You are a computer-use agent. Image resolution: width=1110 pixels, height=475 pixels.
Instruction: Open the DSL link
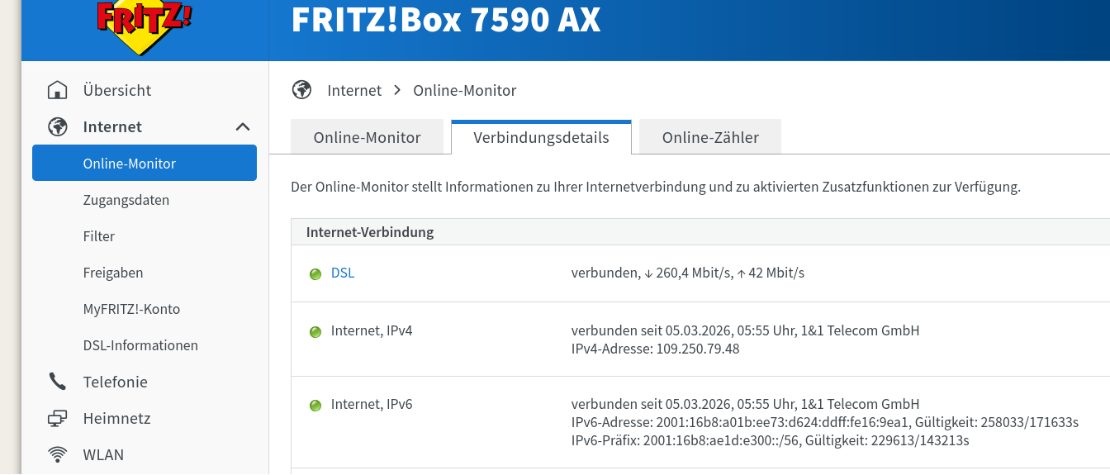(x=343, y=273)
